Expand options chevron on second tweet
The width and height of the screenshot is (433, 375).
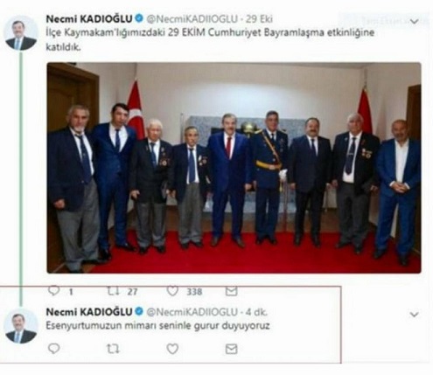point(414,315)
